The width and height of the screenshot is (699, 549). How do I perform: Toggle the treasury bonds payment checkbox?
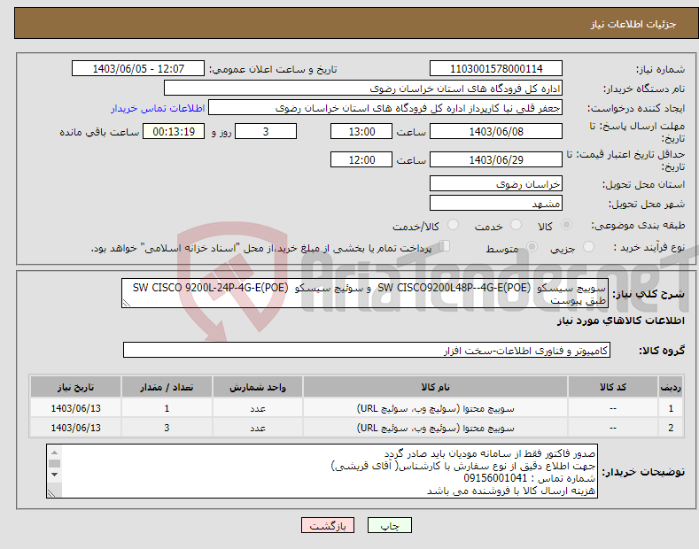click(x=445, y=246)
